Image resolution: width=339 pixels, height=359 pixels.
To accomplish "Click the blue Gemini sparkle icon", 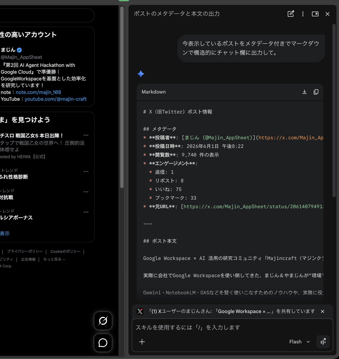I will [x=141, y=74].
